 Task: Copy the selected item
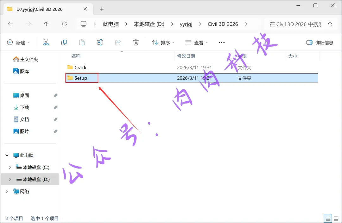(x=64, y=43)
